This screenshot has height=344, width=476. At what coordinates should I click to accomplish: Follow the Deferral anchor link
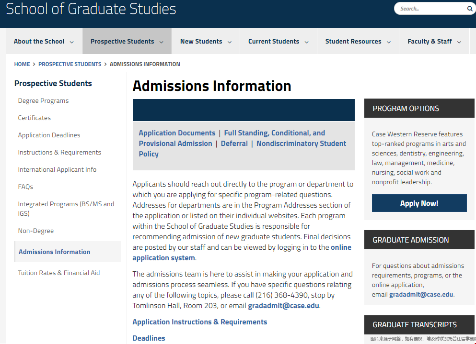click(x=234, y=144)
